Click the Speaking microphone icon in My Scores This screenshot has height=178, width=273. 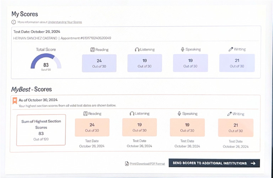pyautogui.click(x=182, y=50)
